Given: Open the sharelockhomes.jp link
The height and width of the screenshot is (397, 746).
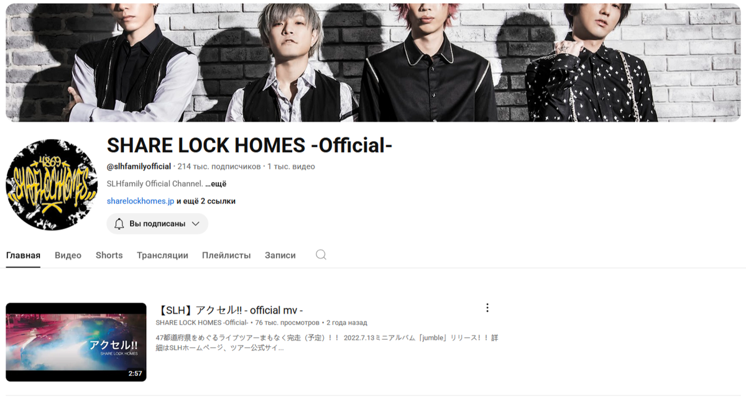Looking at the screenshot, I should (x=140, y=201).
